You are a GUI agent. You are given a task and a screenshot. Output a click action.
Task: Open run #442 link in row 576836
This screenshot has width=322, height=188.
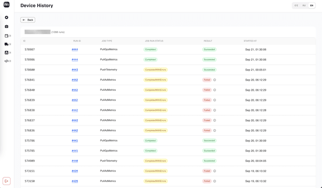coord(75,130)
